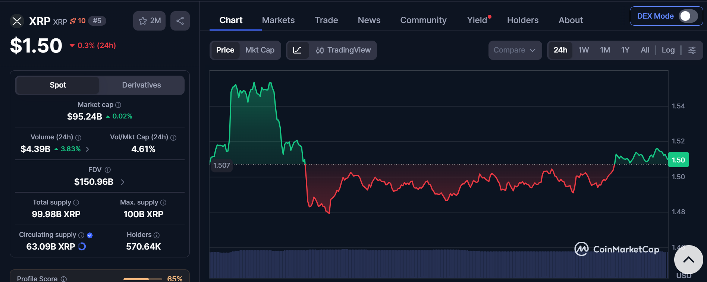Open Profile Score info icon
Image resolution: width=707 pixels, height=282 pixels.
64,279
